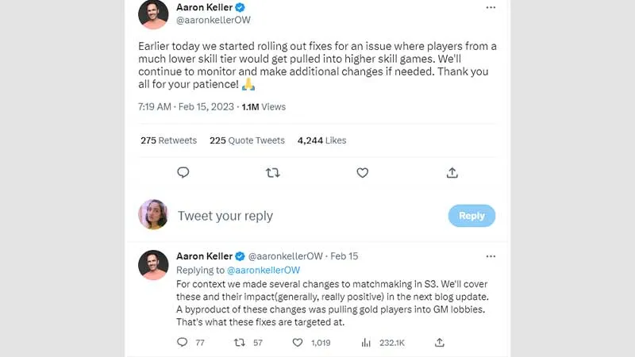
Task: Click the Feb 15 timestamp on reply
Action: (x=344, y=256)
